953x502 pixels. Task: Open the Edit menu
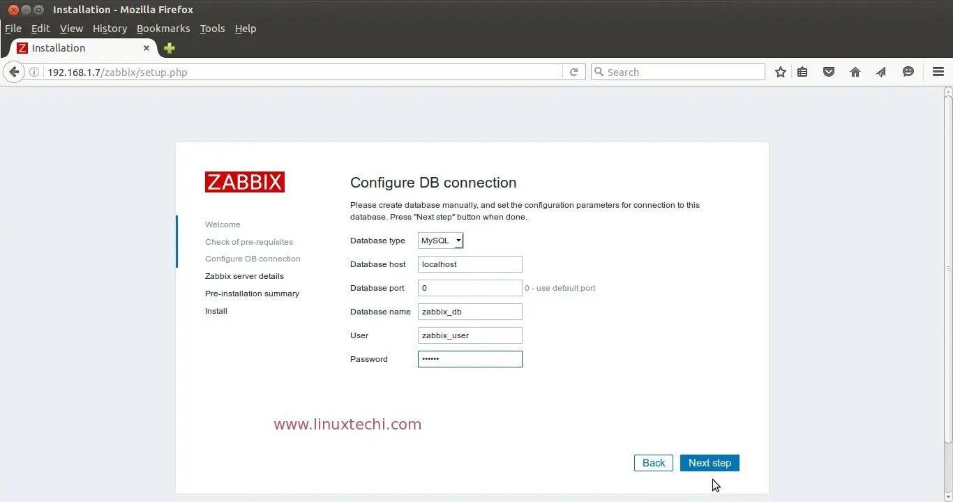40,29
